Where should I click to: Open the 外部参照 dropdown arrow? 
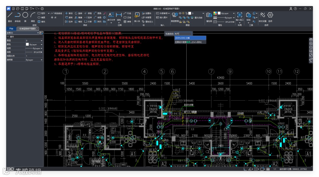coord(169,13)
